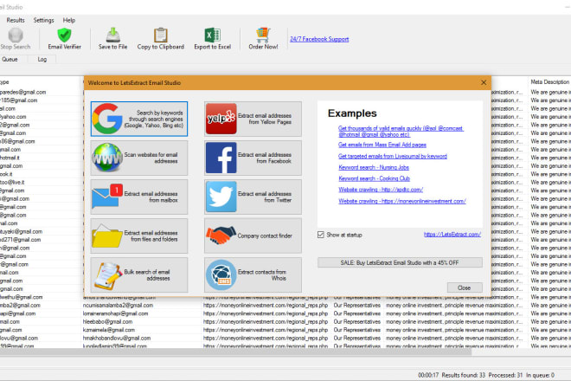The height and width of the screenshot is (381, 571).
Task: Open moneyonlineinvestment.com crawling example
Action: (402, 201)
